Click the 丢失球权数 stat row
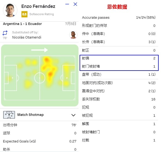Image resolution: width=163 pixels, height=152 pixels. 119,99
